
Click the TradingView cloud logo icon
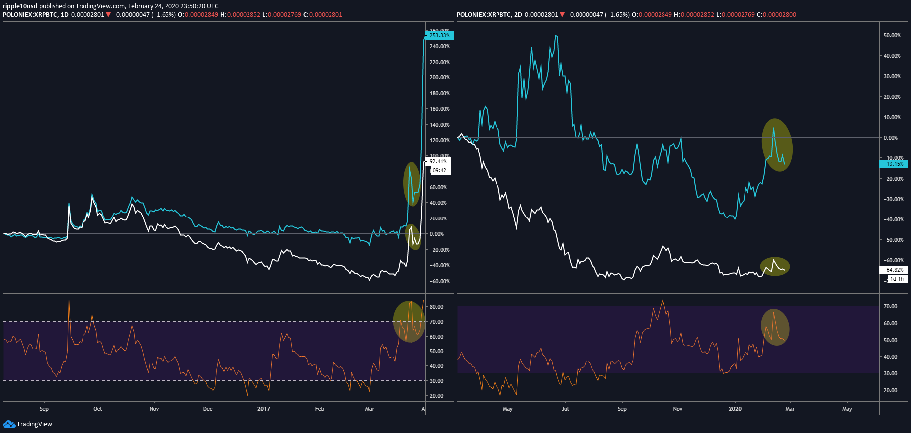point(9,424)
